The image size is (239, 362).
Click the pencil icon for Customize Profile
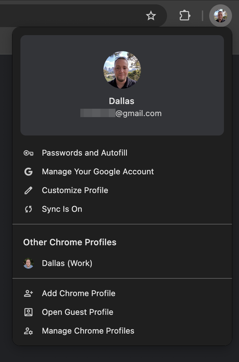[x=28, y=190]
